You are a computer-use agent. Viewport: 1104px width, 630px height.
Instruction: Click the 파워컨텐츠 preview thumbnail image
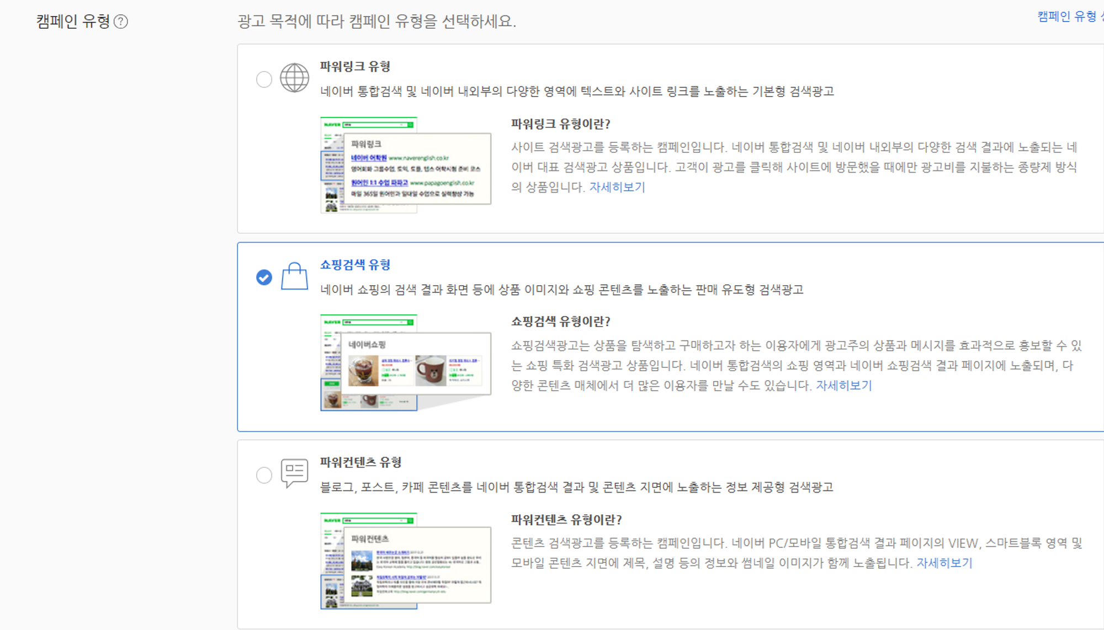406,560
